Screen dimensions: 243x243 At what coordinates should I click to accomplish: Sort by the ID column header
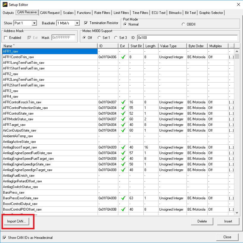coord(108,46)
